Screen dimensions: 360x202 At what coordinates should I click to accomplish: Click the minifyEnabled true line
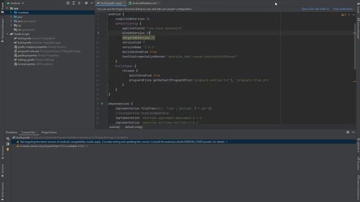[145, 75]
